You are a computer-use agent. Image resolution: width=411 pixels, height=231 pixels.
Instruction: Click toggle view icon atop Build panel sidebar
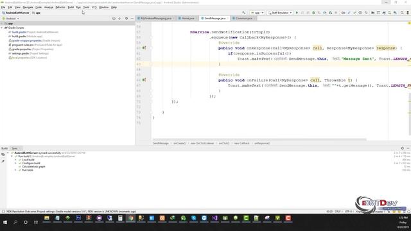point(3,155)
